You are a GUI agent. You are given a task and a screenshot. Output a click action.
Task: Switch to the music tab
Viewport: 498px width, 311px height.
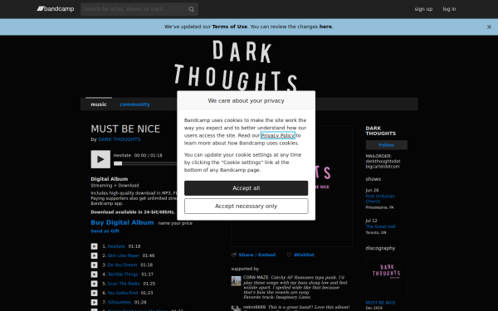pyautogui.click(x=99, y=104)
